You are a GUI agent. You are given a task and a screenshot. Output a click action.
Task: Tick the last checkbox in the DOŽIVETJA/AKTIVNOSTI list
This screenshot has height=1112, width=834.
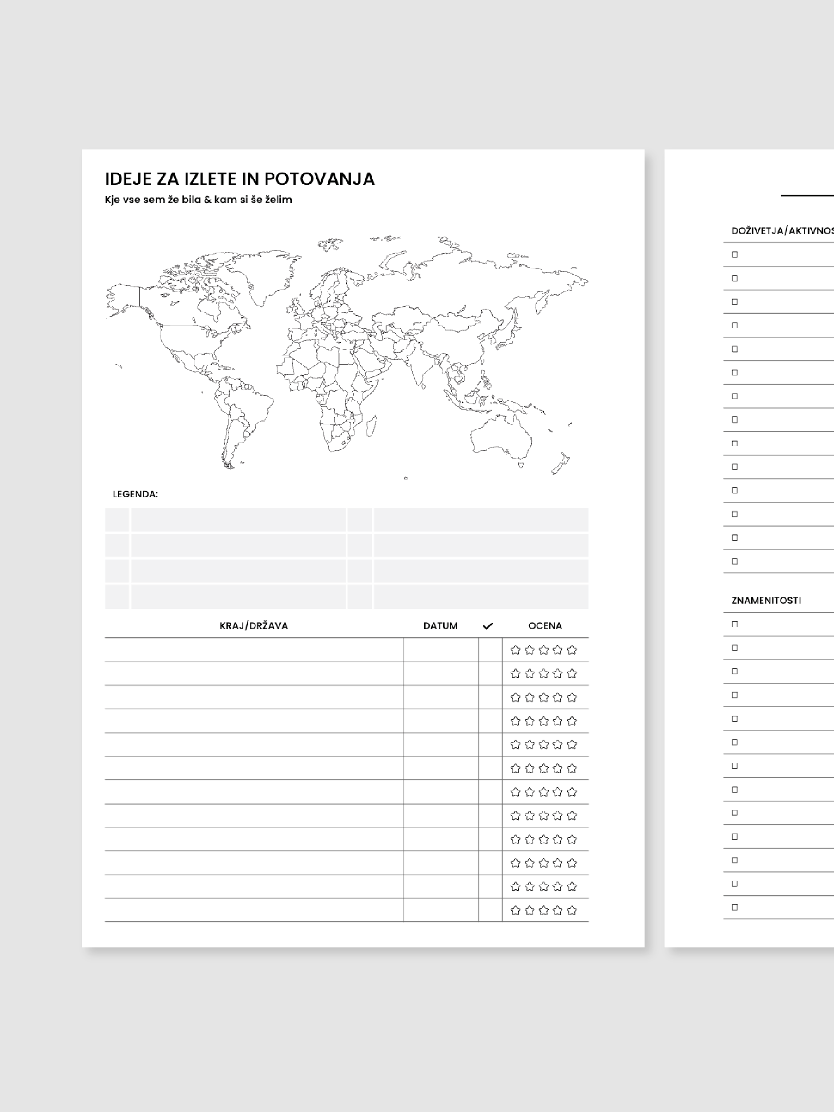[x=734, y=561]
